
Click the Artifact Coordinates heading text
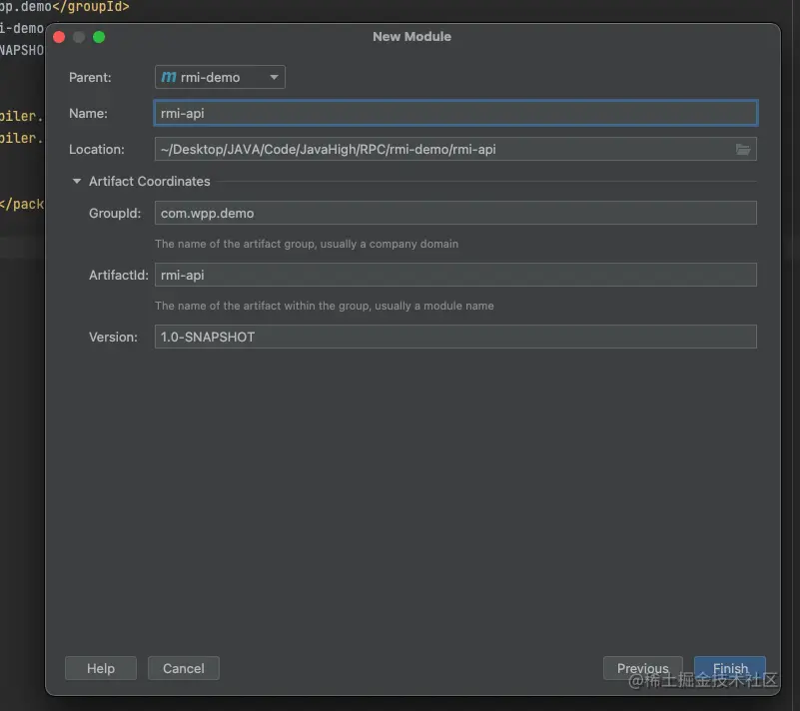coord(150,181)
